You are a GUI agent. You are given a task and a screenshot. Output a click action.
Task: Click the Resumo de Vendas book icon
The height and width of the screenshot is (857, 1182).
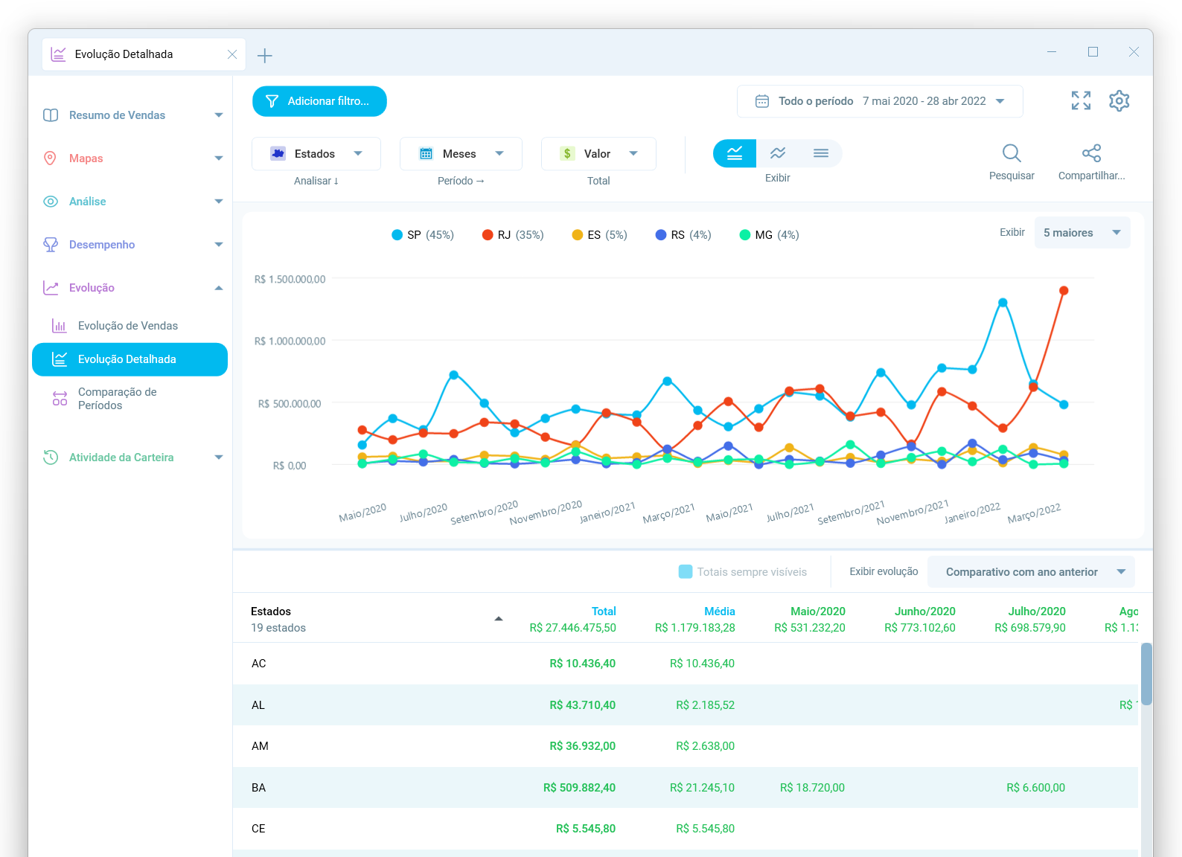[51, 115]
